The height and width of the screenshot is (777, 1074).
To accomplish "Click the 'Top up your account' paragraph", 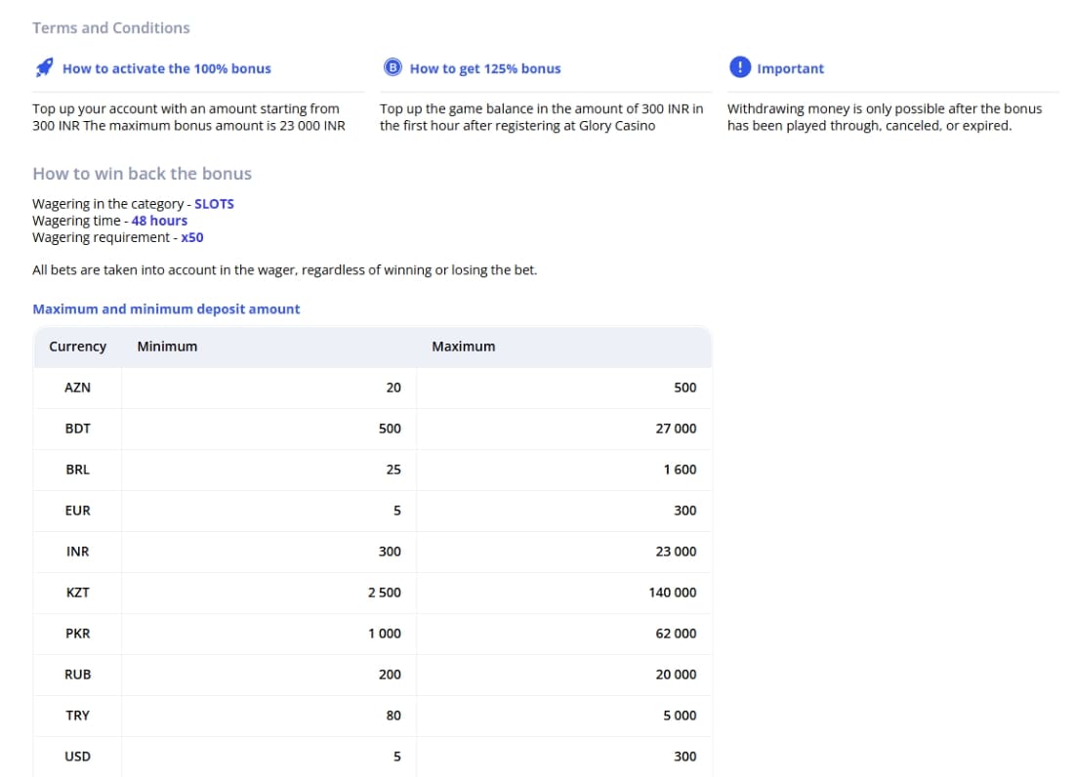I will point(188,117).
